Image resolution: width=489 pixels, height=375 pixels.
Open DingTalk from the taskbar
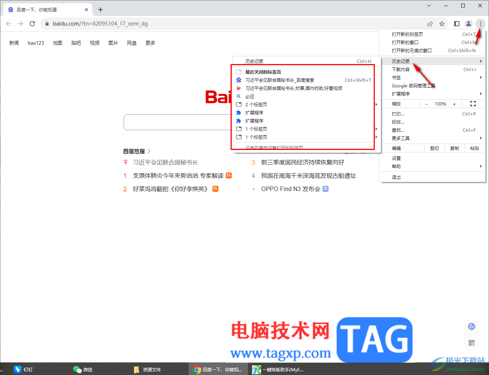click(x=17, y=369)
